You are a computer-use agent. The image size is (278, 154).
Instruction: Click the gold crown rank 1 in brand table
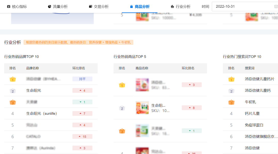click(13, 79)
